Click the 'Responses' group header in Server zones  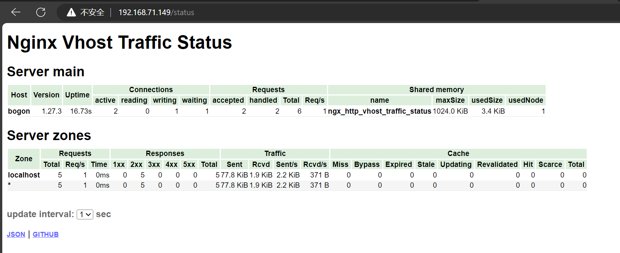[x=165, y=153]
